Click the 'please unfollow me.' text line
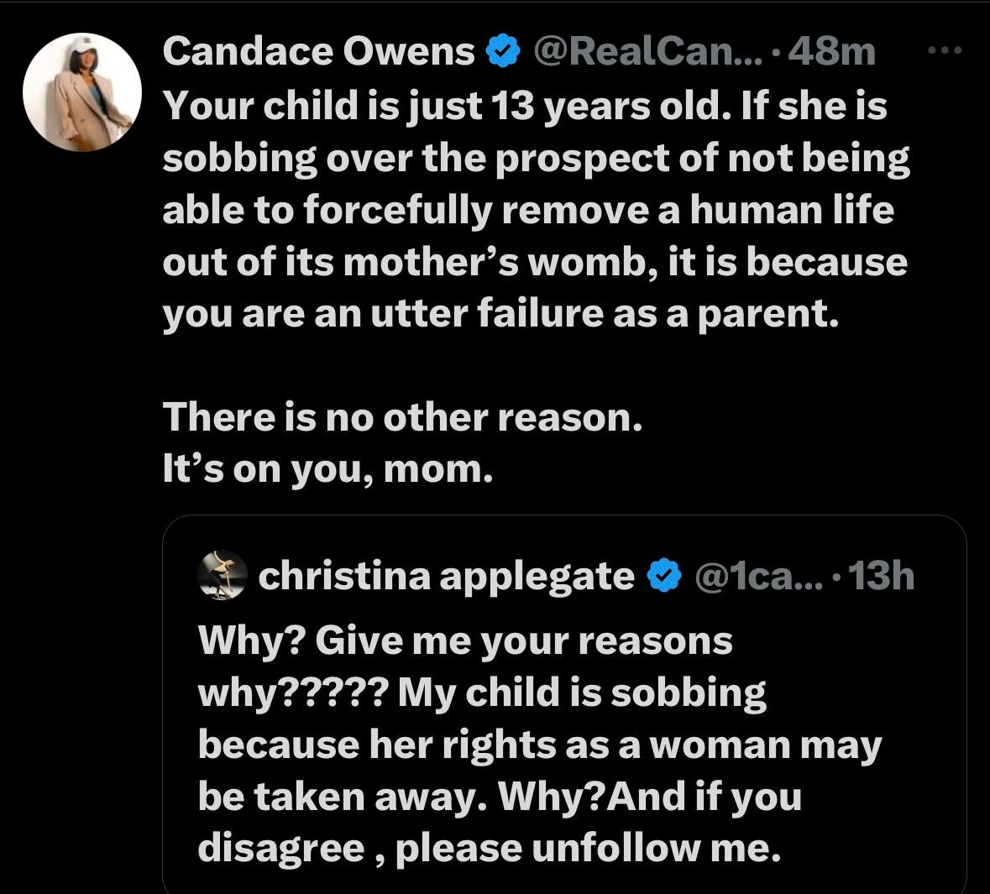Viewport: 990px width, 894px height. pyautogui.click(x=588, y=849)
